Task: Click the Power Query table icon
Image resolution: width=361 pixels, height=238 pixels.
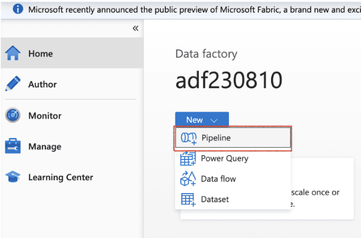Action: pyautogui.click(x=188, y=158)
